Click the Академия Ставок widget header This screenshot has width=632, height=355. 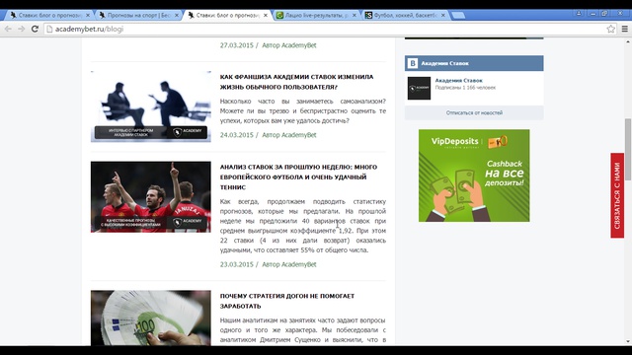474,63
